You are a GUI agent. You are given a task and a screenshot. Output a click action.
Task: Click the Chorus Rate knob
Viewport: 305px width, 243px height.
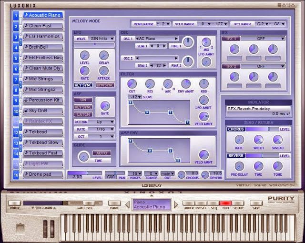click(x=239, y=140)
